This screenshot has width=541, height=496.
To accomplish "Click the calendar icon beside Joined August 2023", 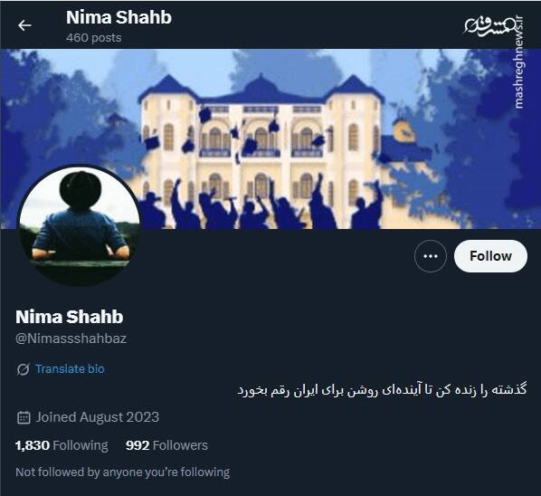I will [24, 417].
